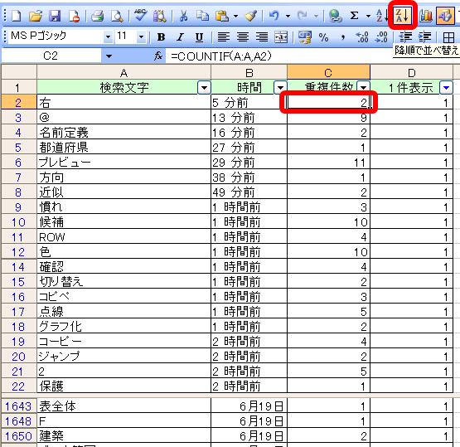Click the Format Painter brush icon

[251, 16]
